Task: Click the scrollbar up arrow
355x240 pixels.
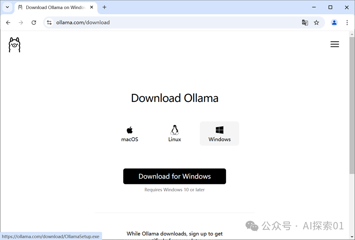Action: tap(352, 34)
